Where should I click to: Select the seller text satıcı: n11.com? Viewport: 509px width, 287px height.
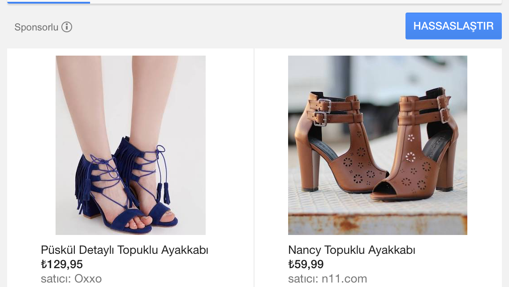[328, 278]
